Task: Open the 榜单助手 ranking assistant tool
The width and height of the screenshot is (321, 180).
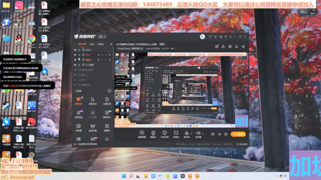Action: 107,114
